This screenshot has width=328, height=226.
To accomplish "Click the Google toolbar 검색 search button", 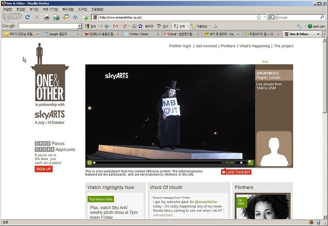I will tap(90, 26).
